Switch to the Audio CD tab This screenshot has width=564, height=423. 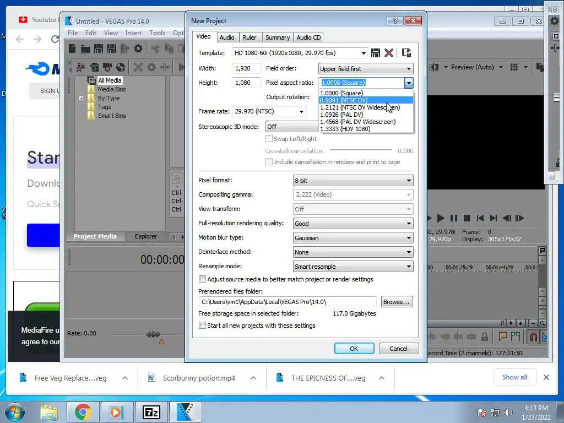point(308,37)
